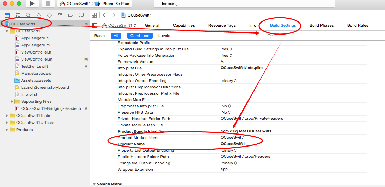Viewport: 385px width, 187px height.
Task: Expand the Products group
Action: point(7,130)
